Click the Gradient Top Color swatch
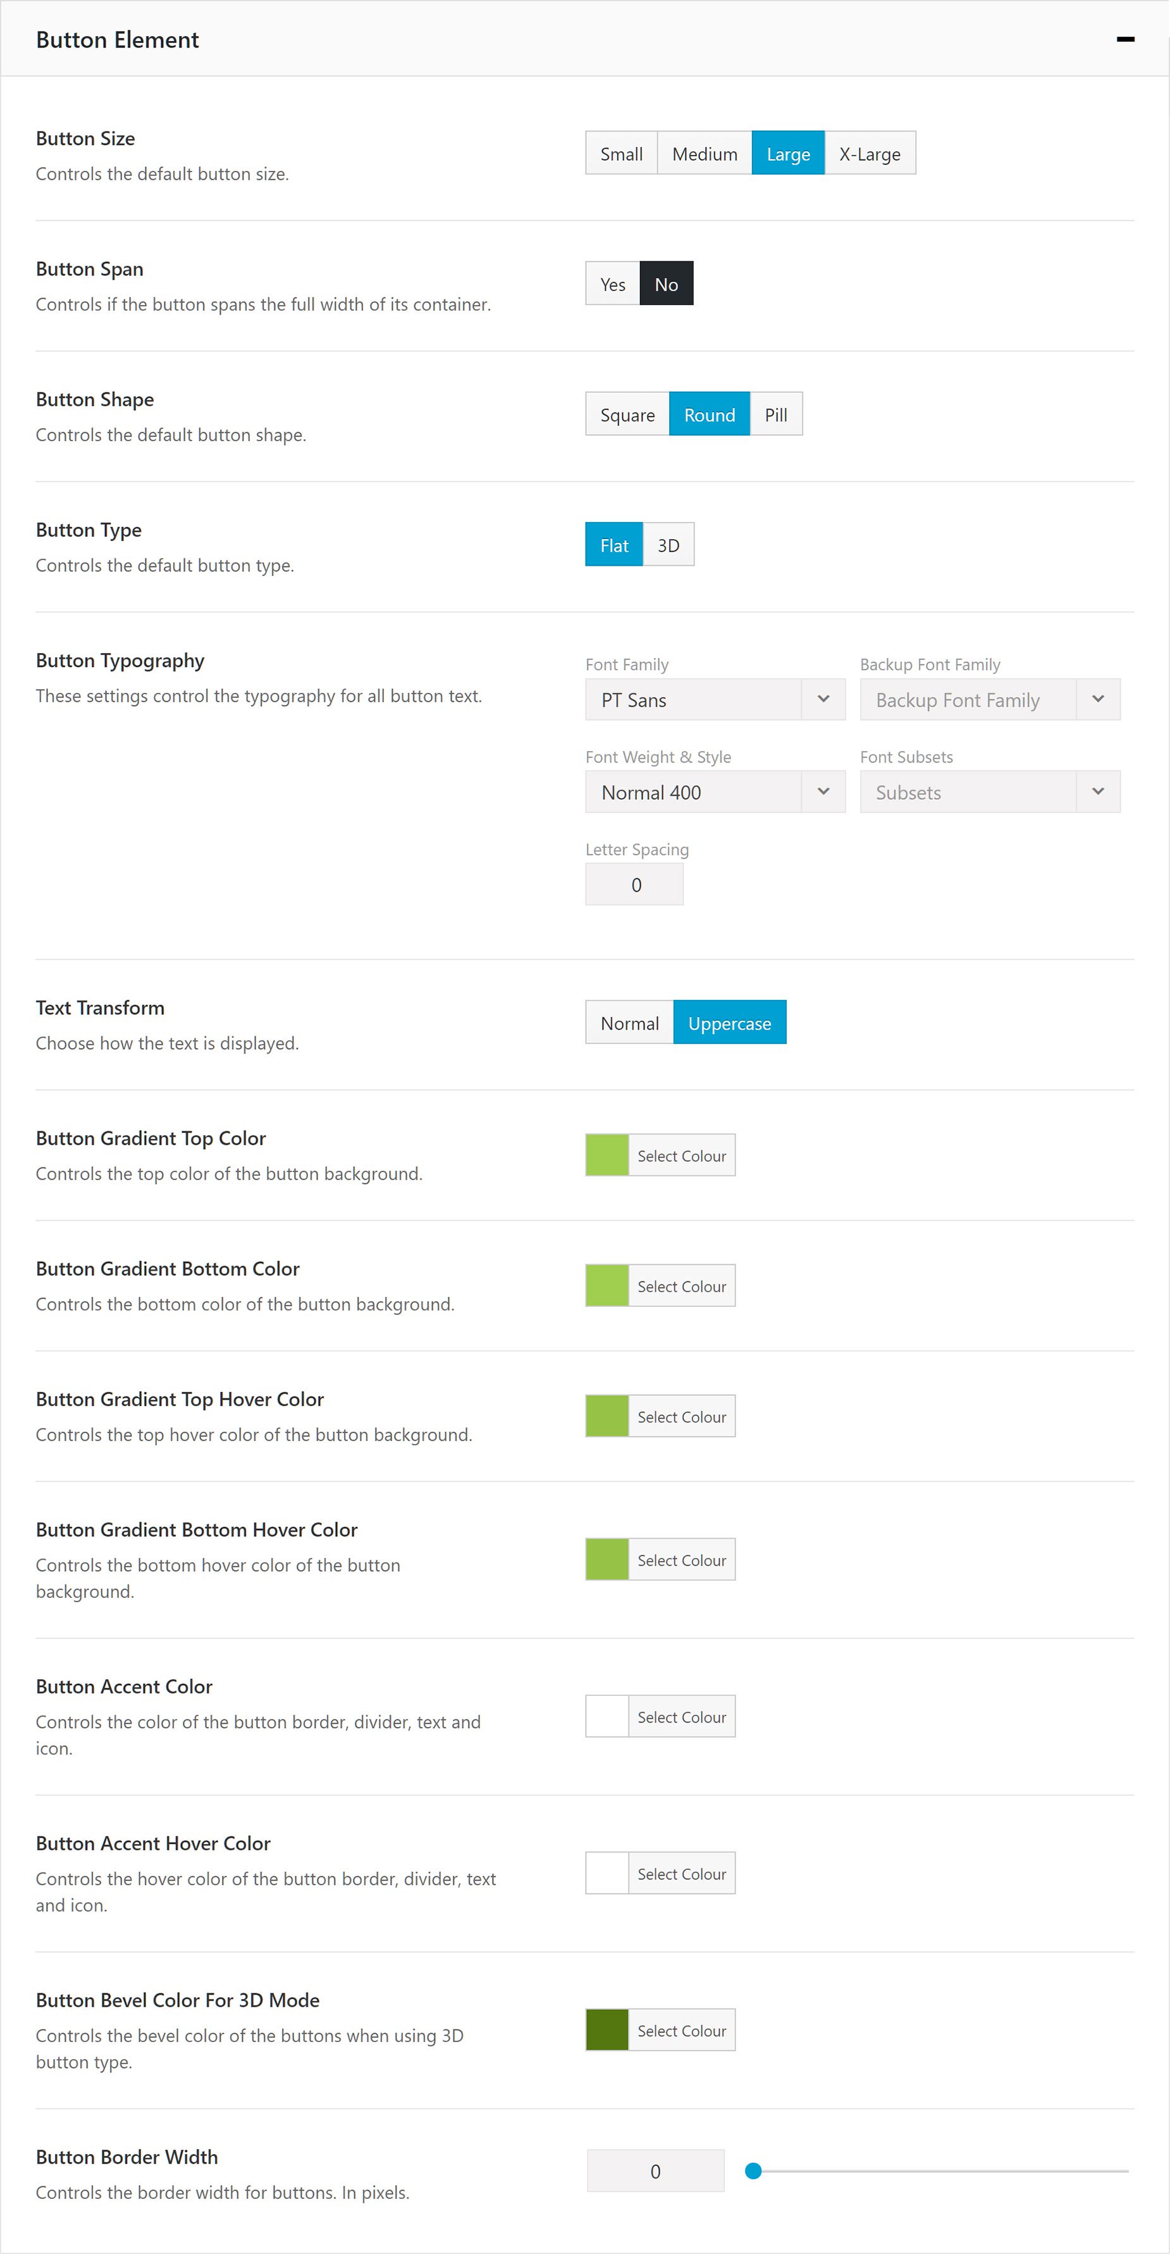Image resolution: width=1170 pixels, height=2254 pixels. (x=607, y=1155)
